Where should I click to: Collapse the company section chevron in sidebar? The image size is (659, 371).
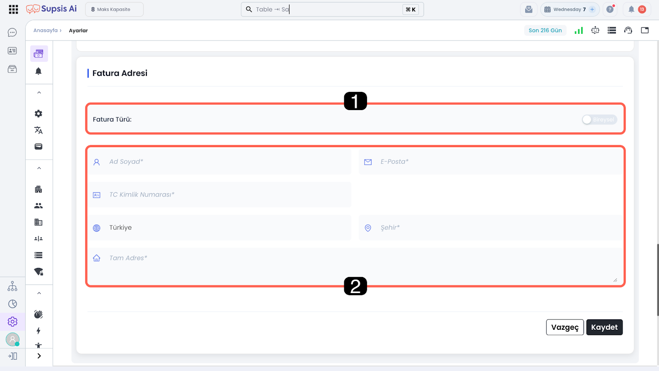click(39, 168)
